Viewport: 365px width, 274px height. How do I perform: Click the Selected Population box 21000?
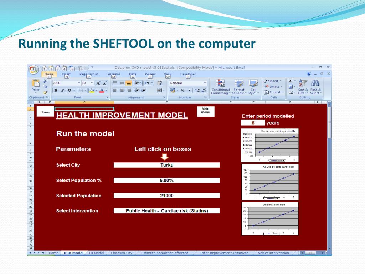(x=166, y=196)
